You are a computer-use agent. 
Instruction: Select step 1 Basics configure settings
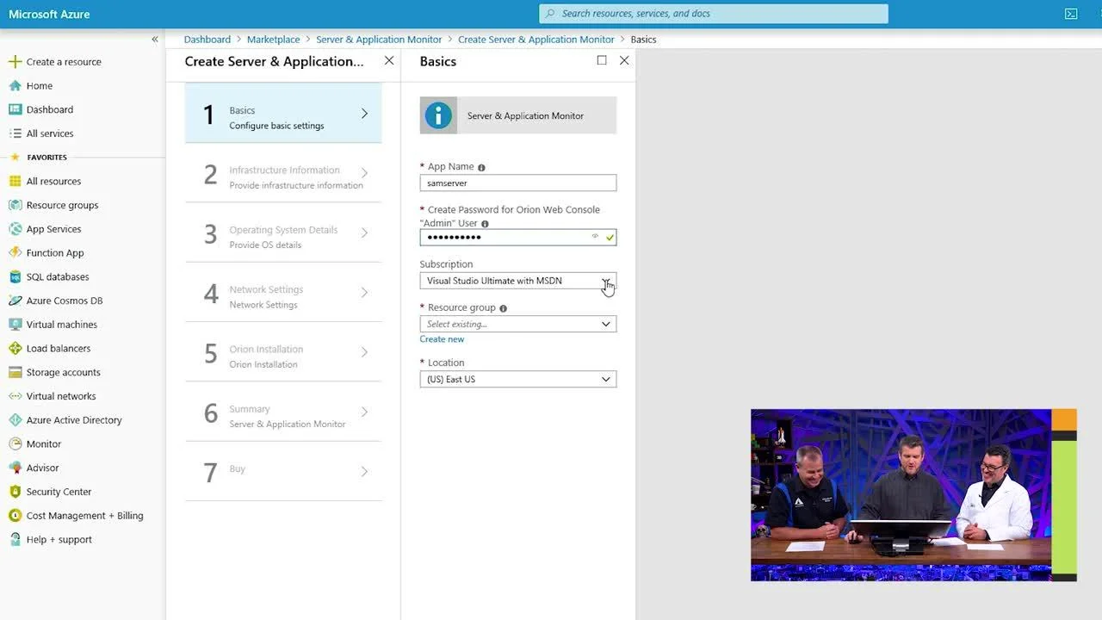(283, 113)
